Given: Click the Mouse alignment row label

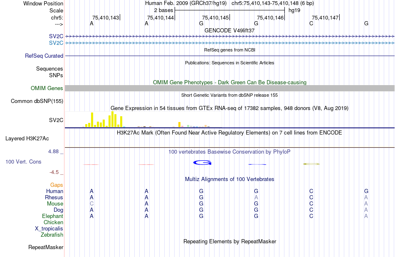Looking at the screenshot, I should click(55, 204).
